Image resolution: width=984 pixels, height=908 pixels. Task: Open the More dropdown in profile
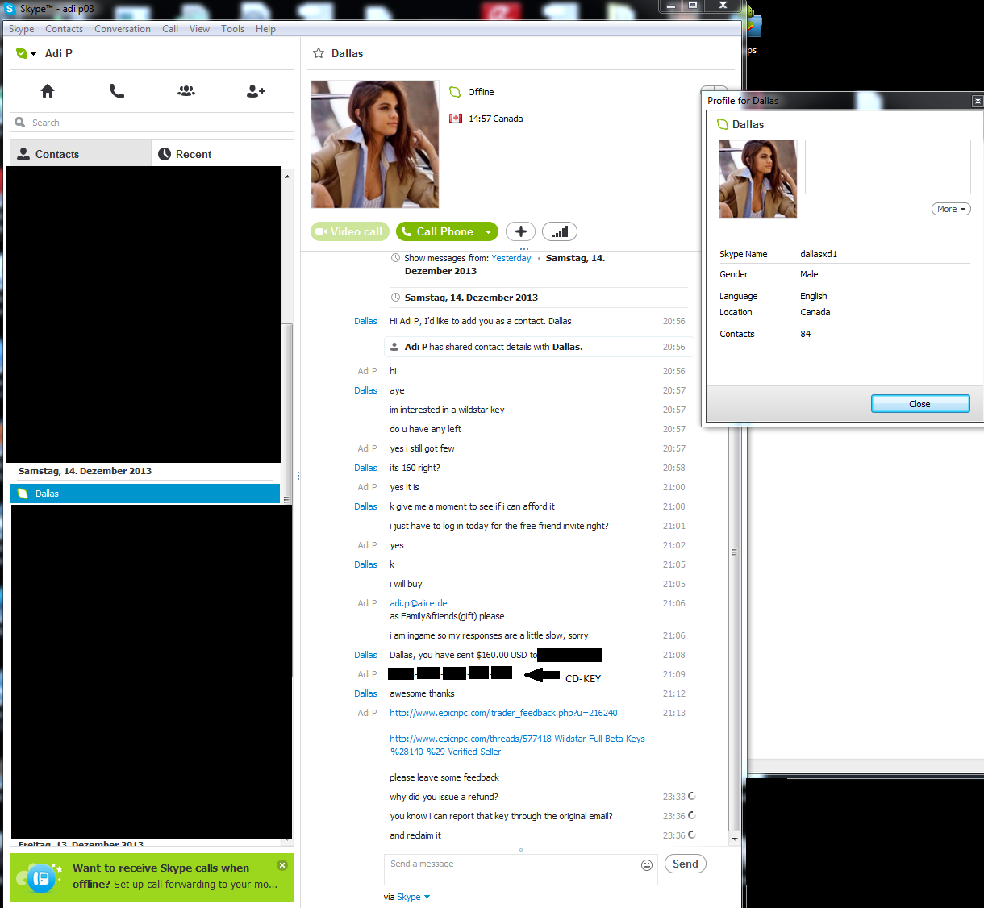(x=951, y=209)
